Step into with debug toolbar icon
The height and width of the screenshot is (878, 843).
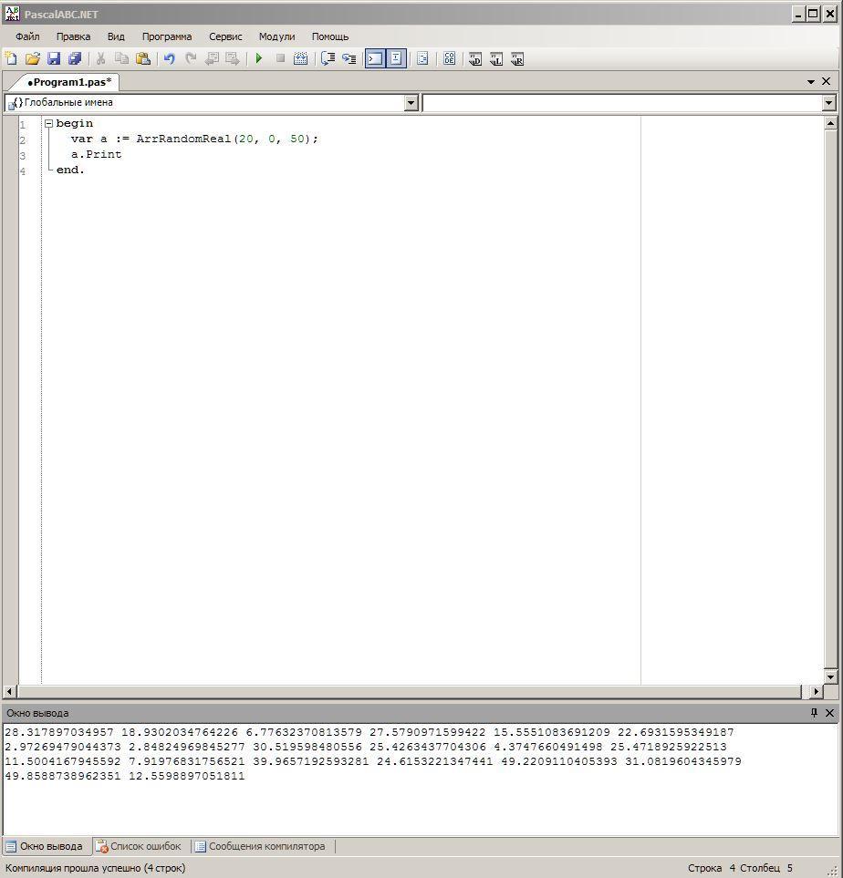349,58
